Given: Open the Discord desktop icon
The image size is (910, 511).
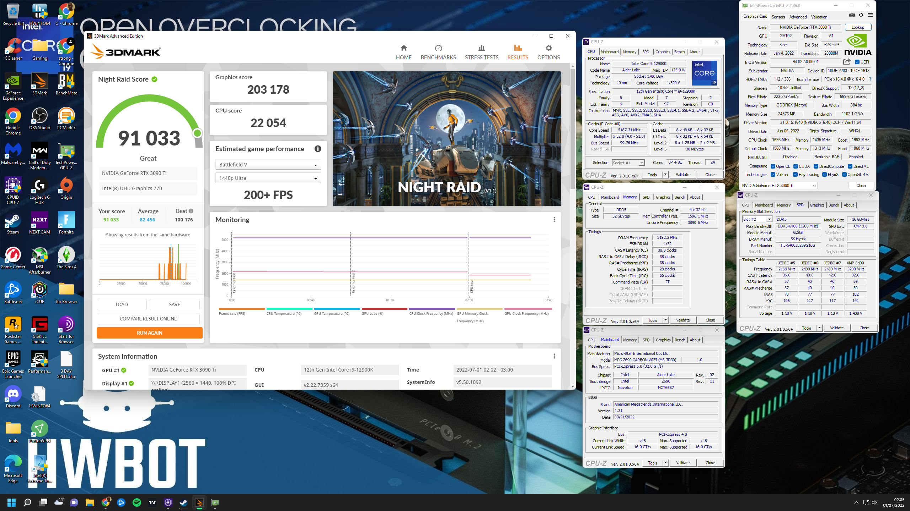Looking at the screenshot, I should [x=13, y=397].
